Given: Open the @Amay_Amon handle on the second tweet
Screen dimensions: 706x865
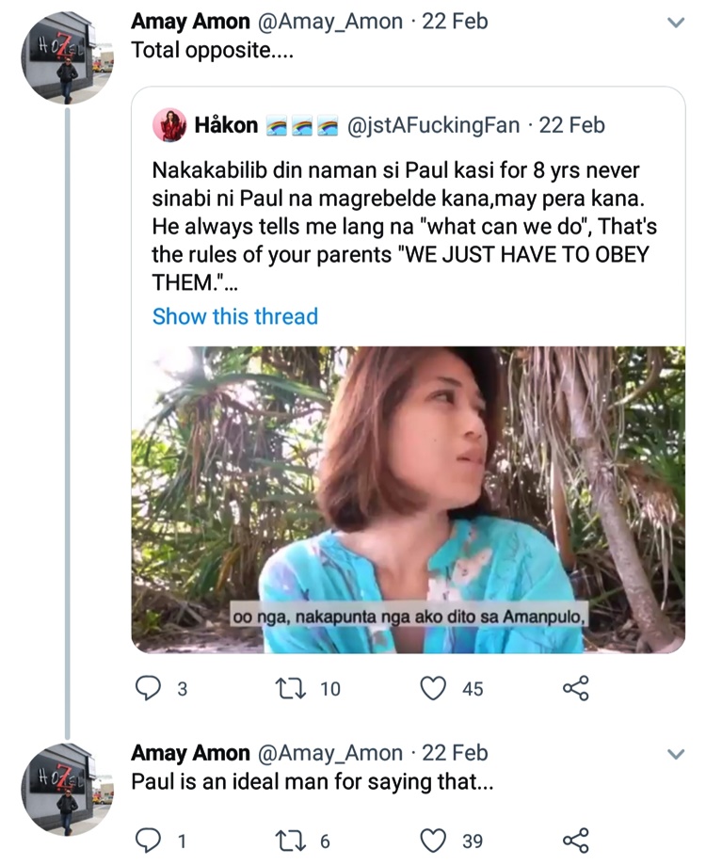Looking at the screenshot, I should tap(329, 753).
